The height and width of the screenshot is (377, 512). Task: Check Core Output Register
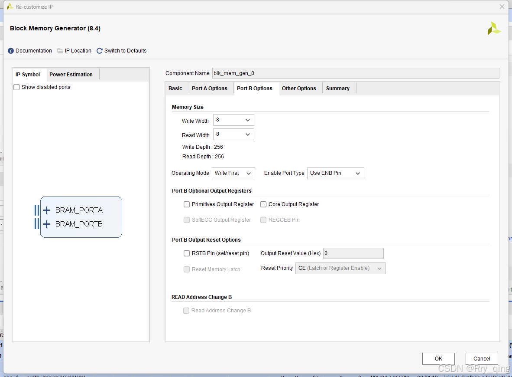click(x=263, y=204)
